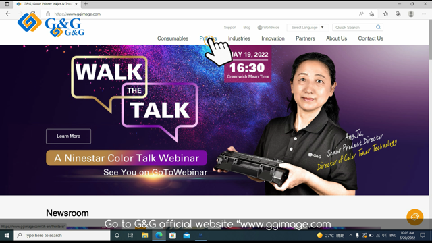Click into the Quick Search field
This screenshot has height=243, width=432.
pyautogui.click(x=354, y=27)
